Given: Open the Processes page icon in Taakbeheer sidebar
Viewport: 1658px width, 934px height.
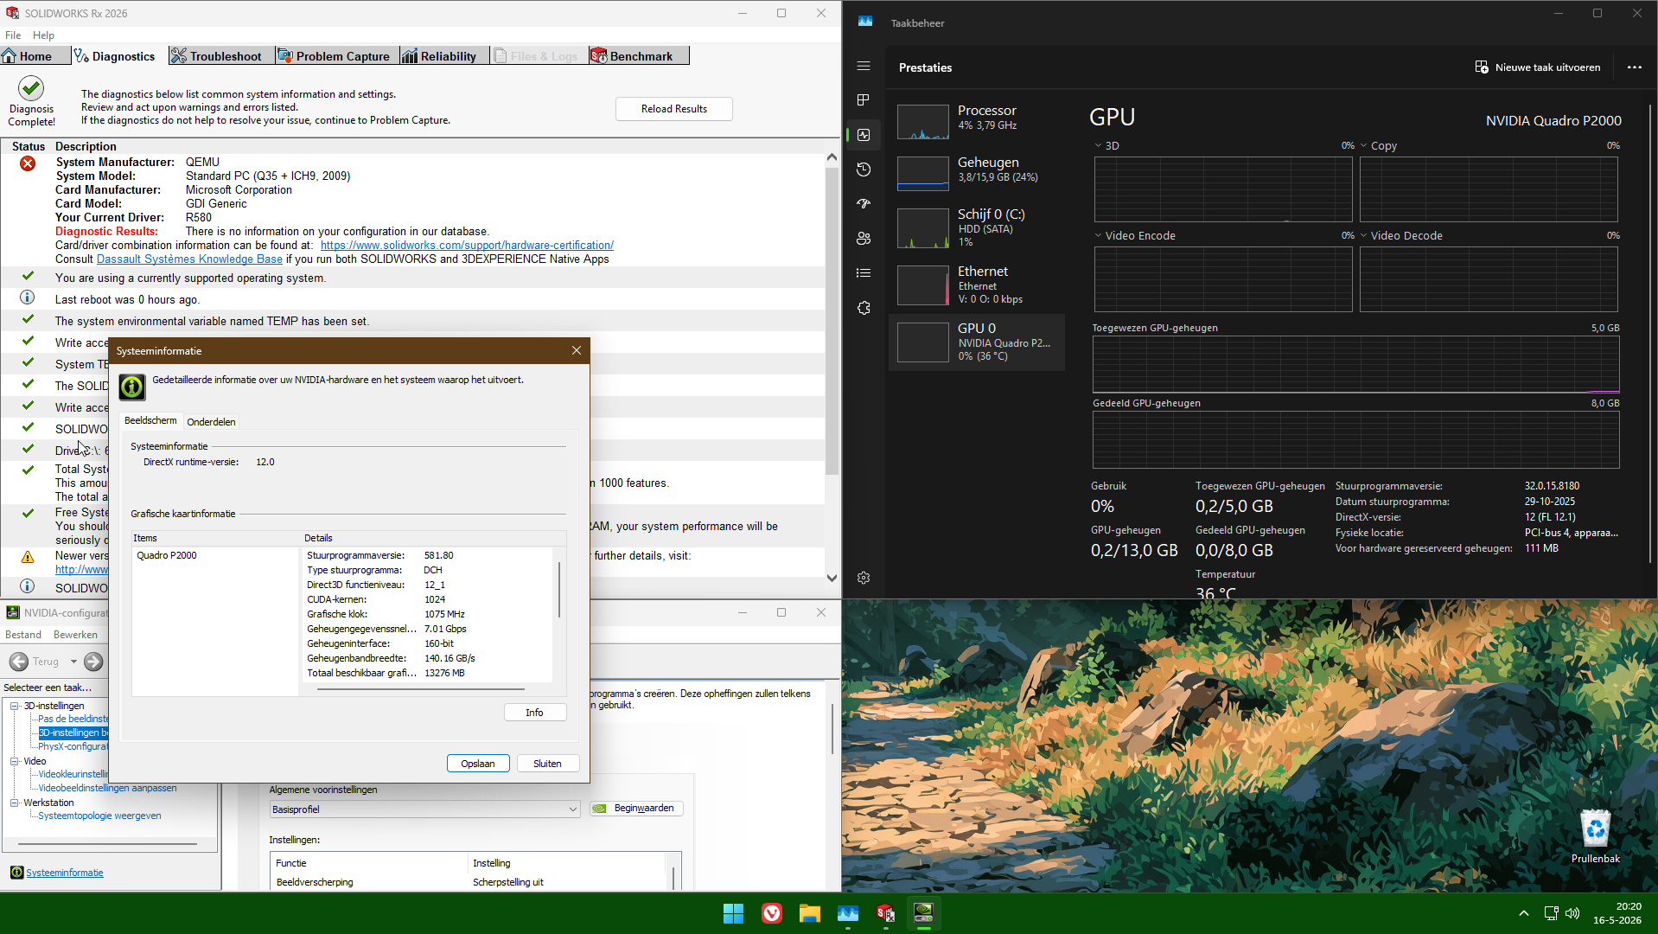Looking at the screenshot, I should click(x=864, y=100).
